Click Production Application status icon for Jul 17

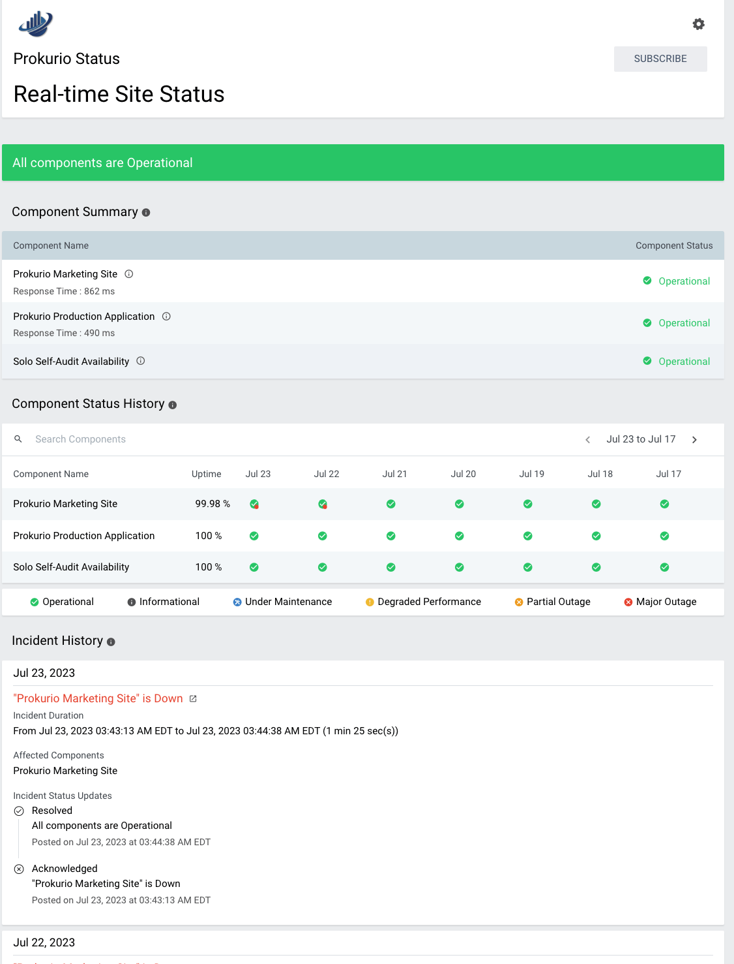(x=665, y=536)
